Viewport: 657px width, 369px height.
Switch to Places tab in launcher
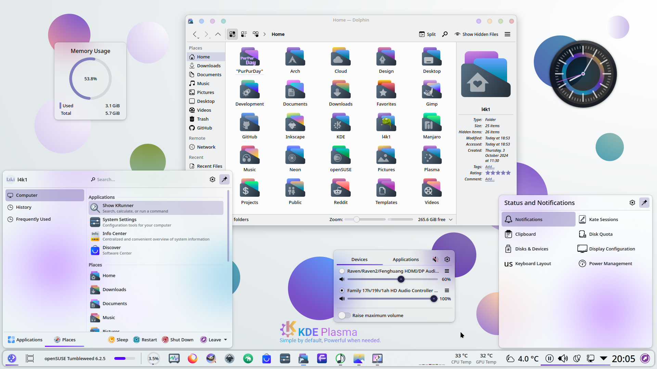click(x=65, y=340)
